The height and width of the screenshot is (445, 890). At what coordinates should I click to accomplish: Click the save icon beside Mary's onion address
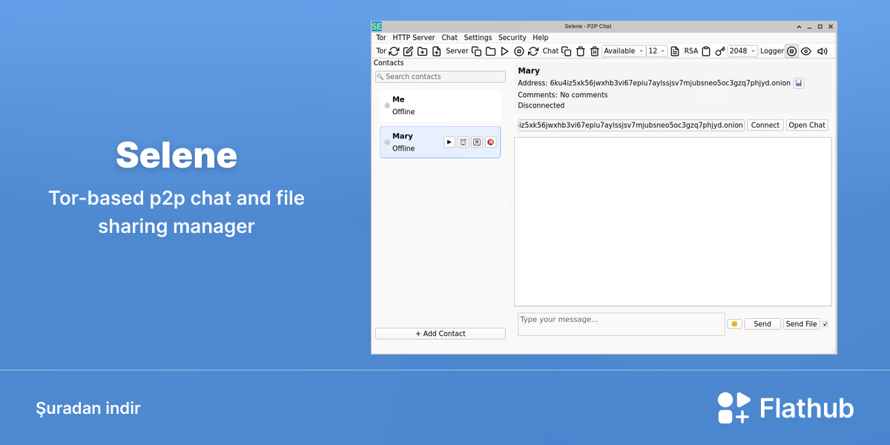(x=799, y=83)
